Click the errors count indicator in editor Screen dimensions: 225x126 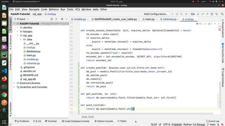tap(199, 24)
